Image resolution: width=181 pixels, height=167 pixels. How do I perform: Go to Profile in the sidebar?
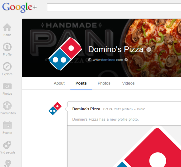click(x=7, y=47)
